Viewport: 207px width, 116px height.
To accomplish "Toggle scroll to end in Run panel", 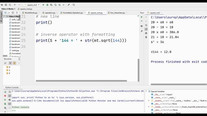I will click(146, 29).
